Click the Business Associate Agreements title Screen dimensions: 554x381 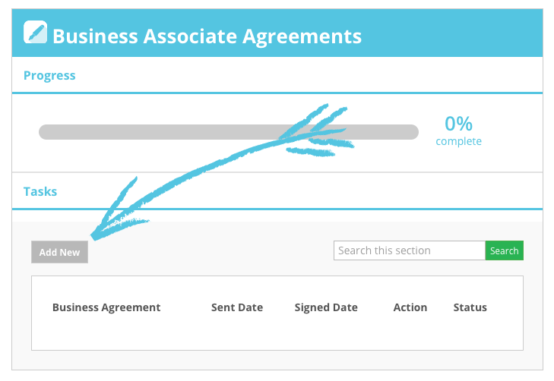click(x=207, y=36)
